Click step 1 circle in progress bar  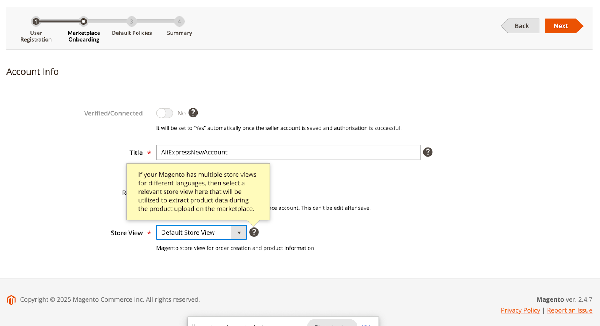36,22
